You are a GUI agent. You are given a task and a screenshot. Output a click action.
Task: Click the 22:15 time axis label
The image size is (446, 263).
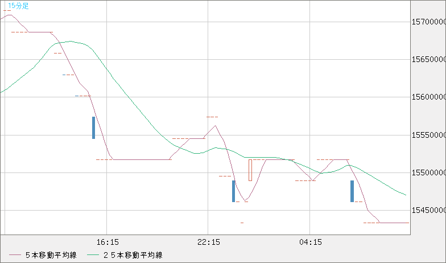tap(209, 243)
